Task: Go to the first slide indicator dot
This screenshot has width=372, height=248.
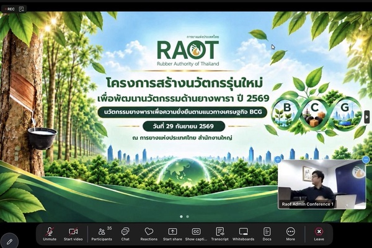Action: click(181, 216)
